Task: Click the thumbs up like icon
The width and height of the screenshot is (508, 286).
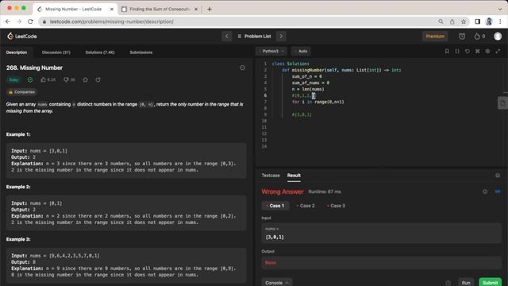Action: click(x=43, y=79)
